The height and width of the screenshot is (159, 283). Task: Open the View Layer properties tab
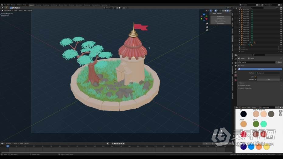tap(236, 69)
